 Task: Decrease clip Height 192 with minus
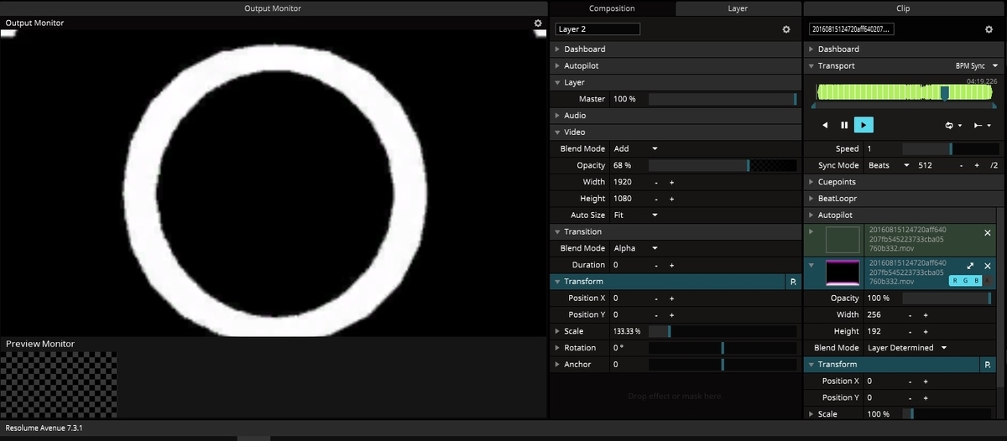[x=910, y=331]
